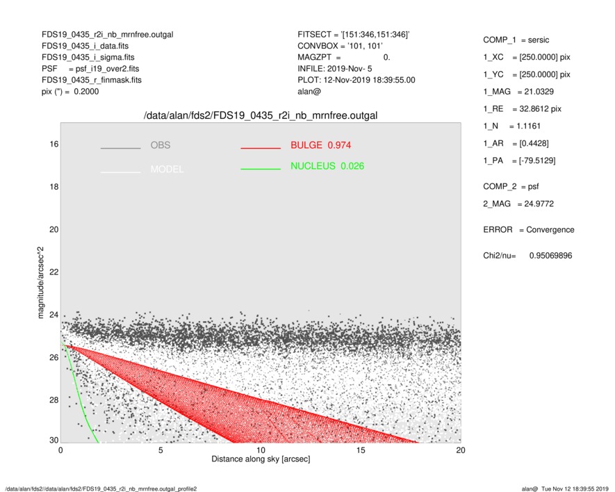Click the COMP_1 = sersic label

pos(517,40)
